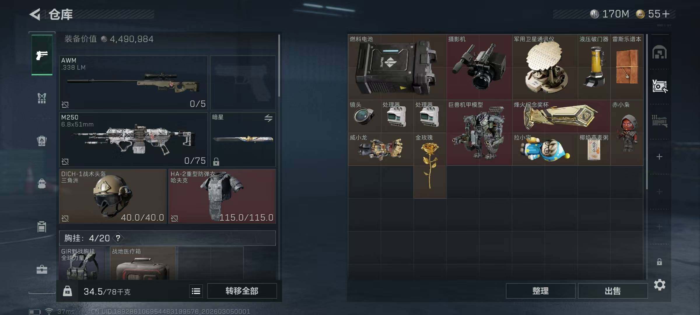700x315 pixels.
Task: Open the briefcase category icon in sidebar
Action: pyautogui.click(x=42, y=269)
